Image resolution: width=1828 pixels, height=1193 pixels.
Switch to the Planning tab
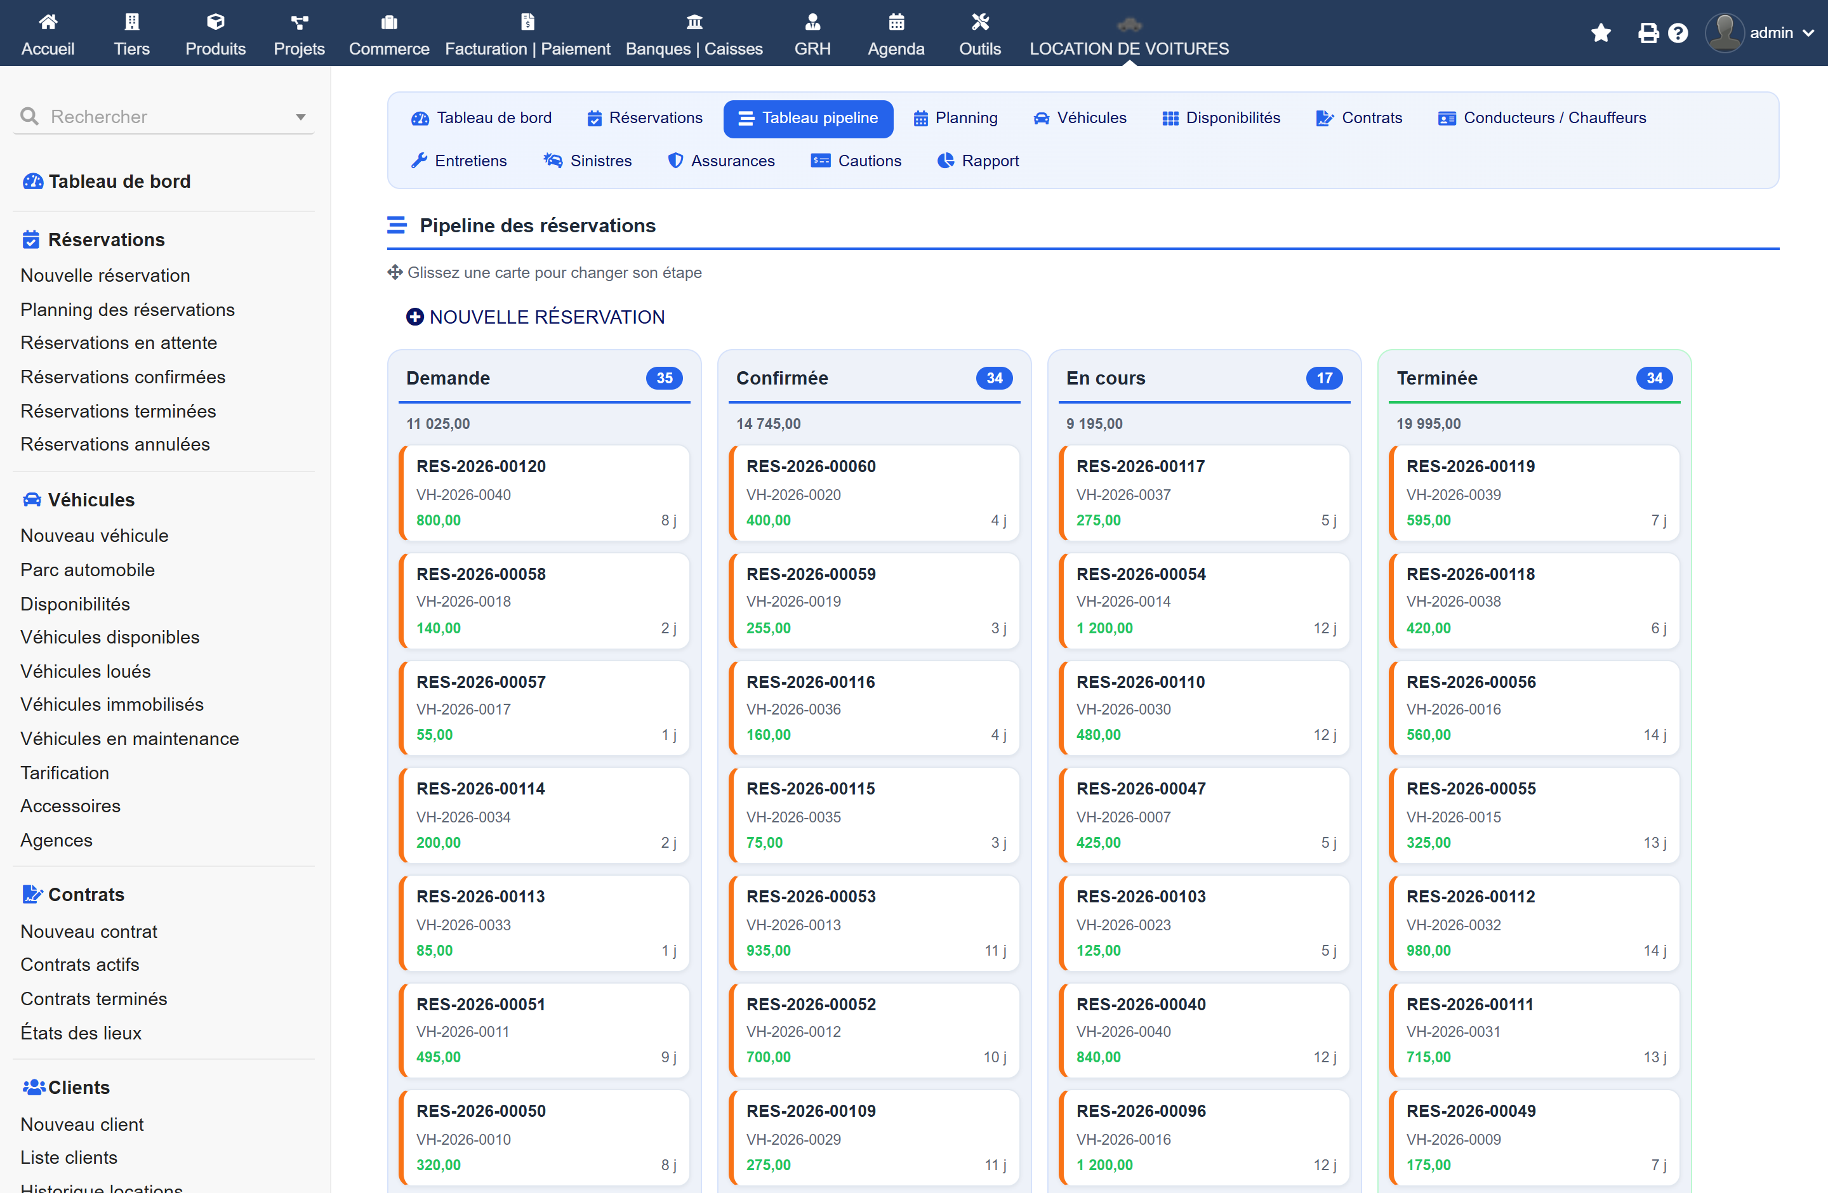[955, 118]
